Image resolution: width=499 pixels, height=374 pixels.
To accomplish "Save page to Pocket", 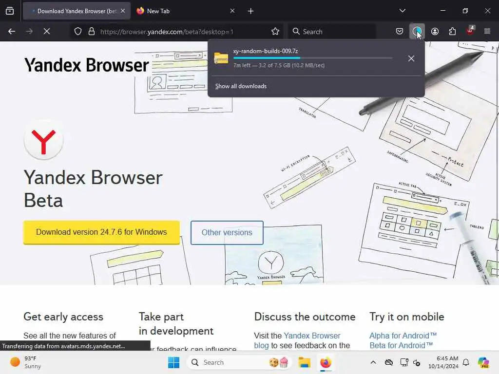I will (400, 32).
